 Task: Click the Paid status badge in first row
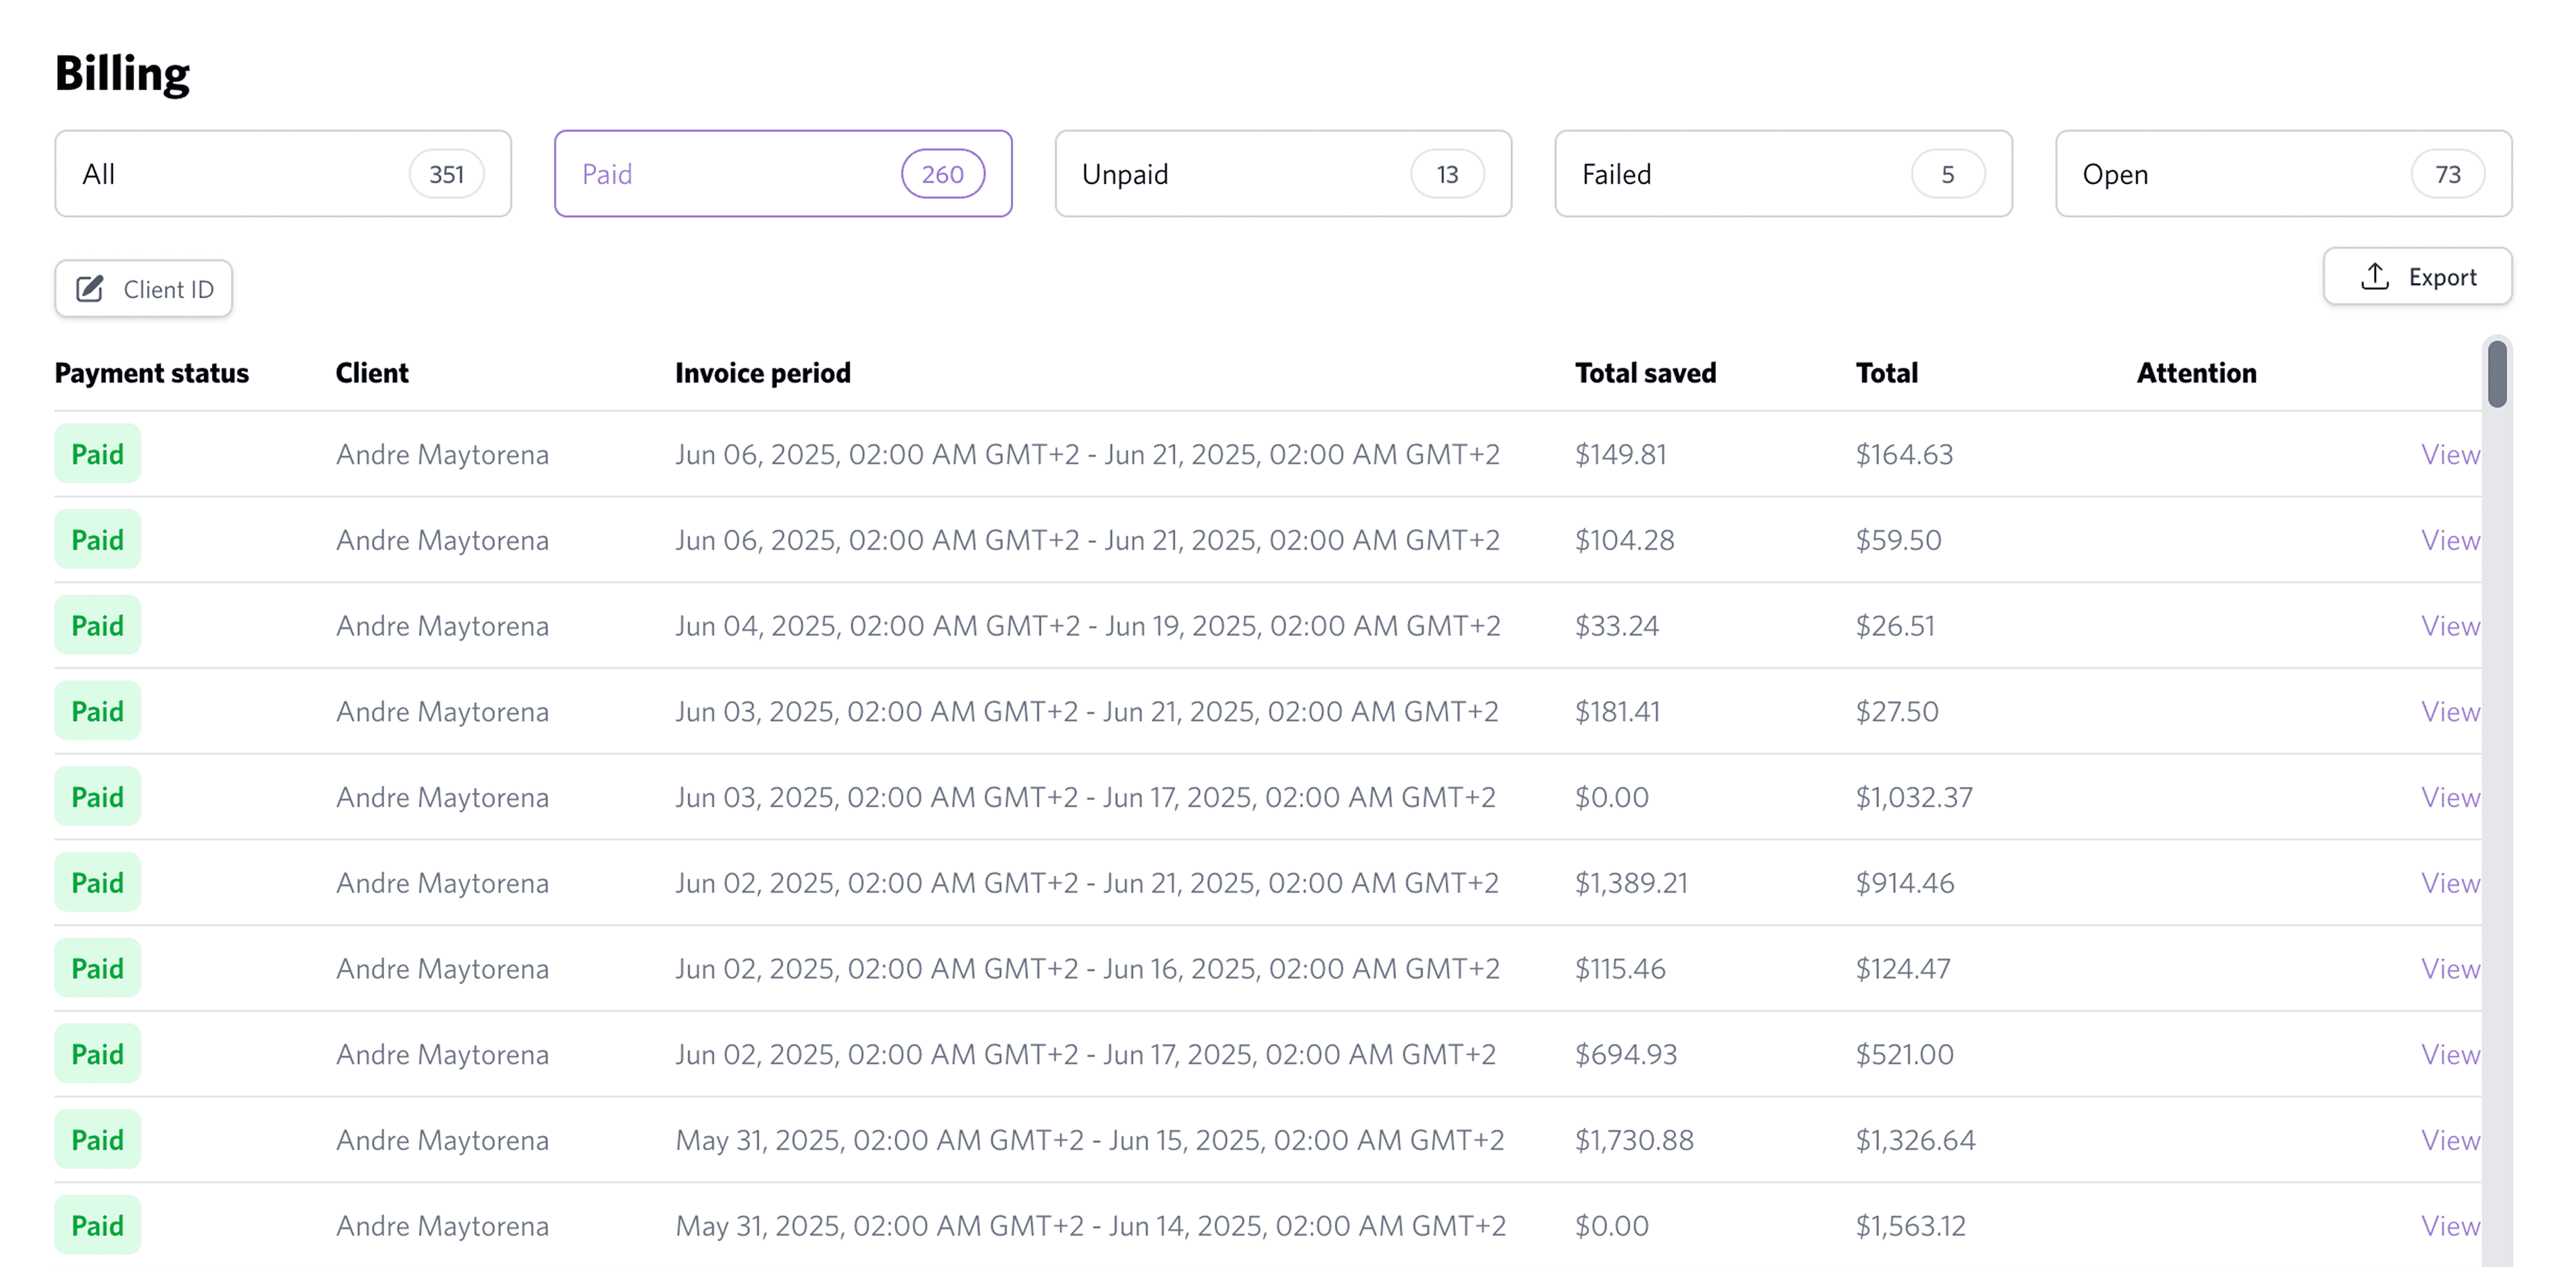97,454
